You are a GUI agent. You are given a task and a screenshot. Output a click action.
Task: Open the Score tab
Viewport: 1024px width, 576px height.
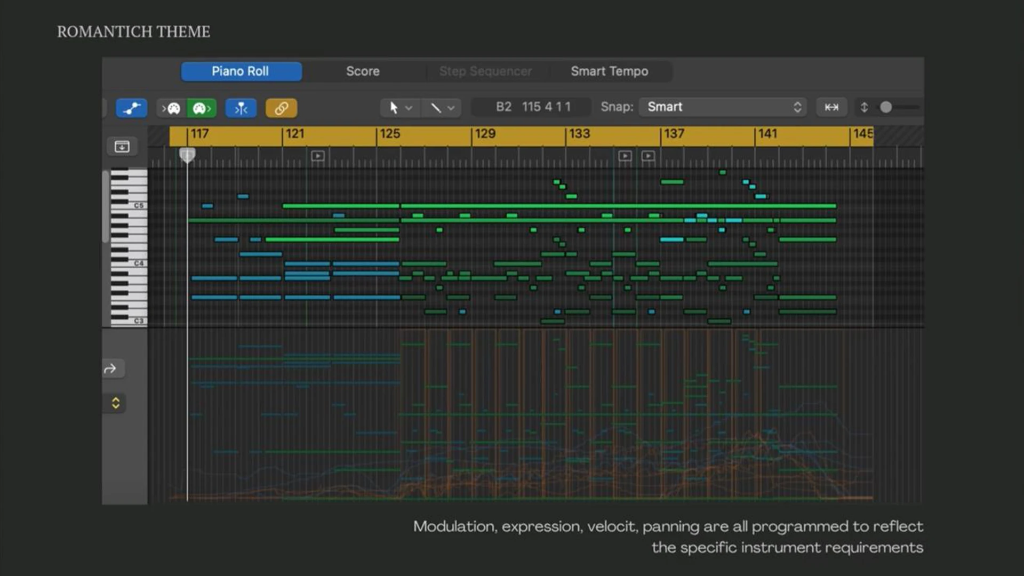363,71
